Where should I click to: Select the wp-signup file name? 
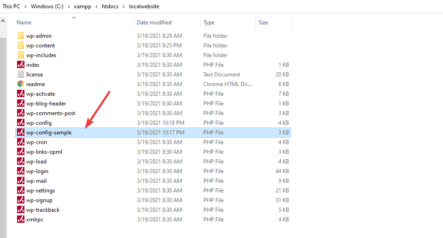(x=39, y=200)
